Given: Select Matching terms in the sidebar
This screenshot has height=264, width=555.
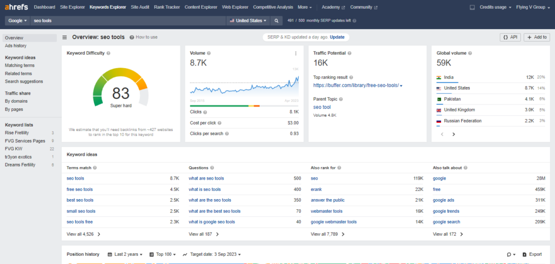Looking at the screenshot, I should pyautogui.click(x=20, y=65).
